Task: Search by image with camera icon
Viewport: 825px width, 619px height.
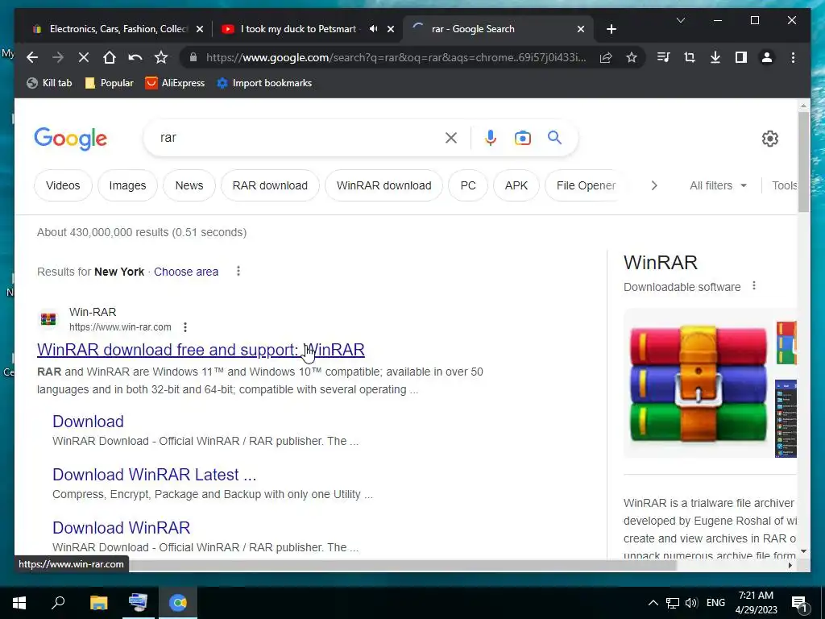Action: pos(522,138)
